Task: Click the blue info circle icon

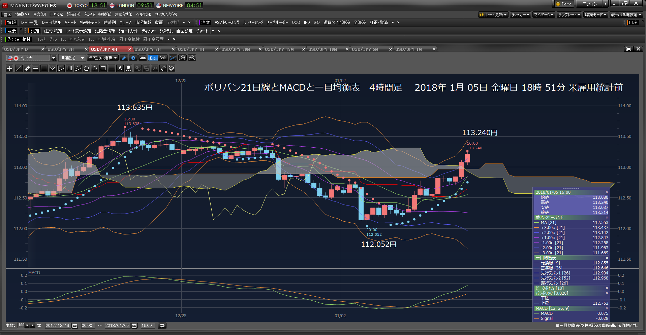Action: coord(133,58)
